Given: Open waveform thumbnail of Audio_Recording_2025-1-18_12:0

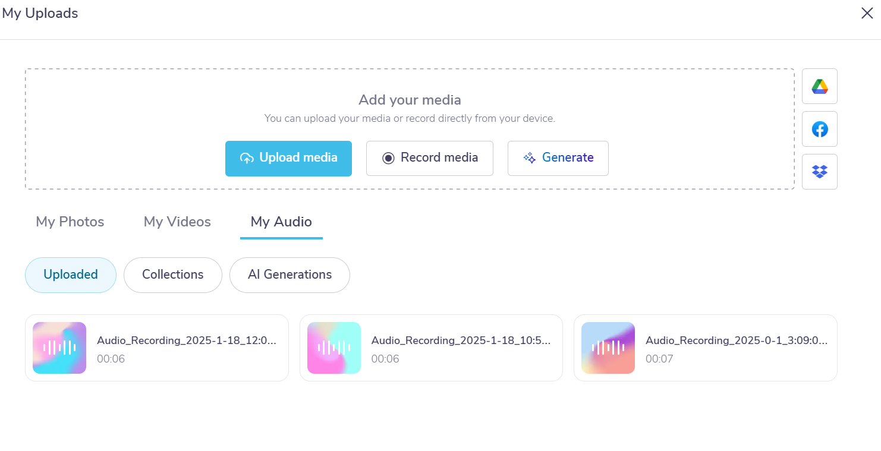Looking at the screenshot, I should click(x=59, y=348).
